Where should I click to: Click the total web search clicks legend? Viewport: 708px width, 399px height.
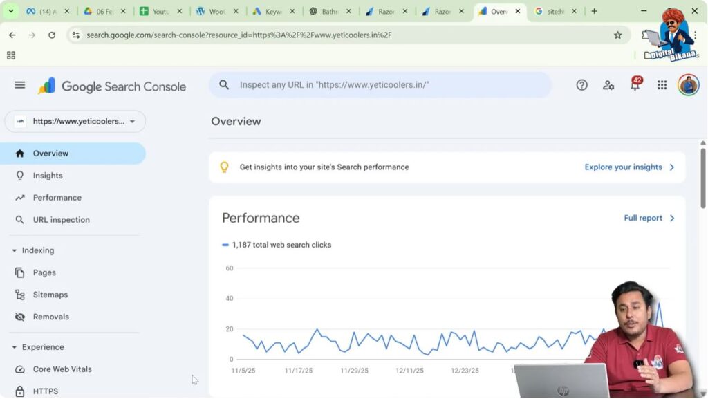[277, 245]
